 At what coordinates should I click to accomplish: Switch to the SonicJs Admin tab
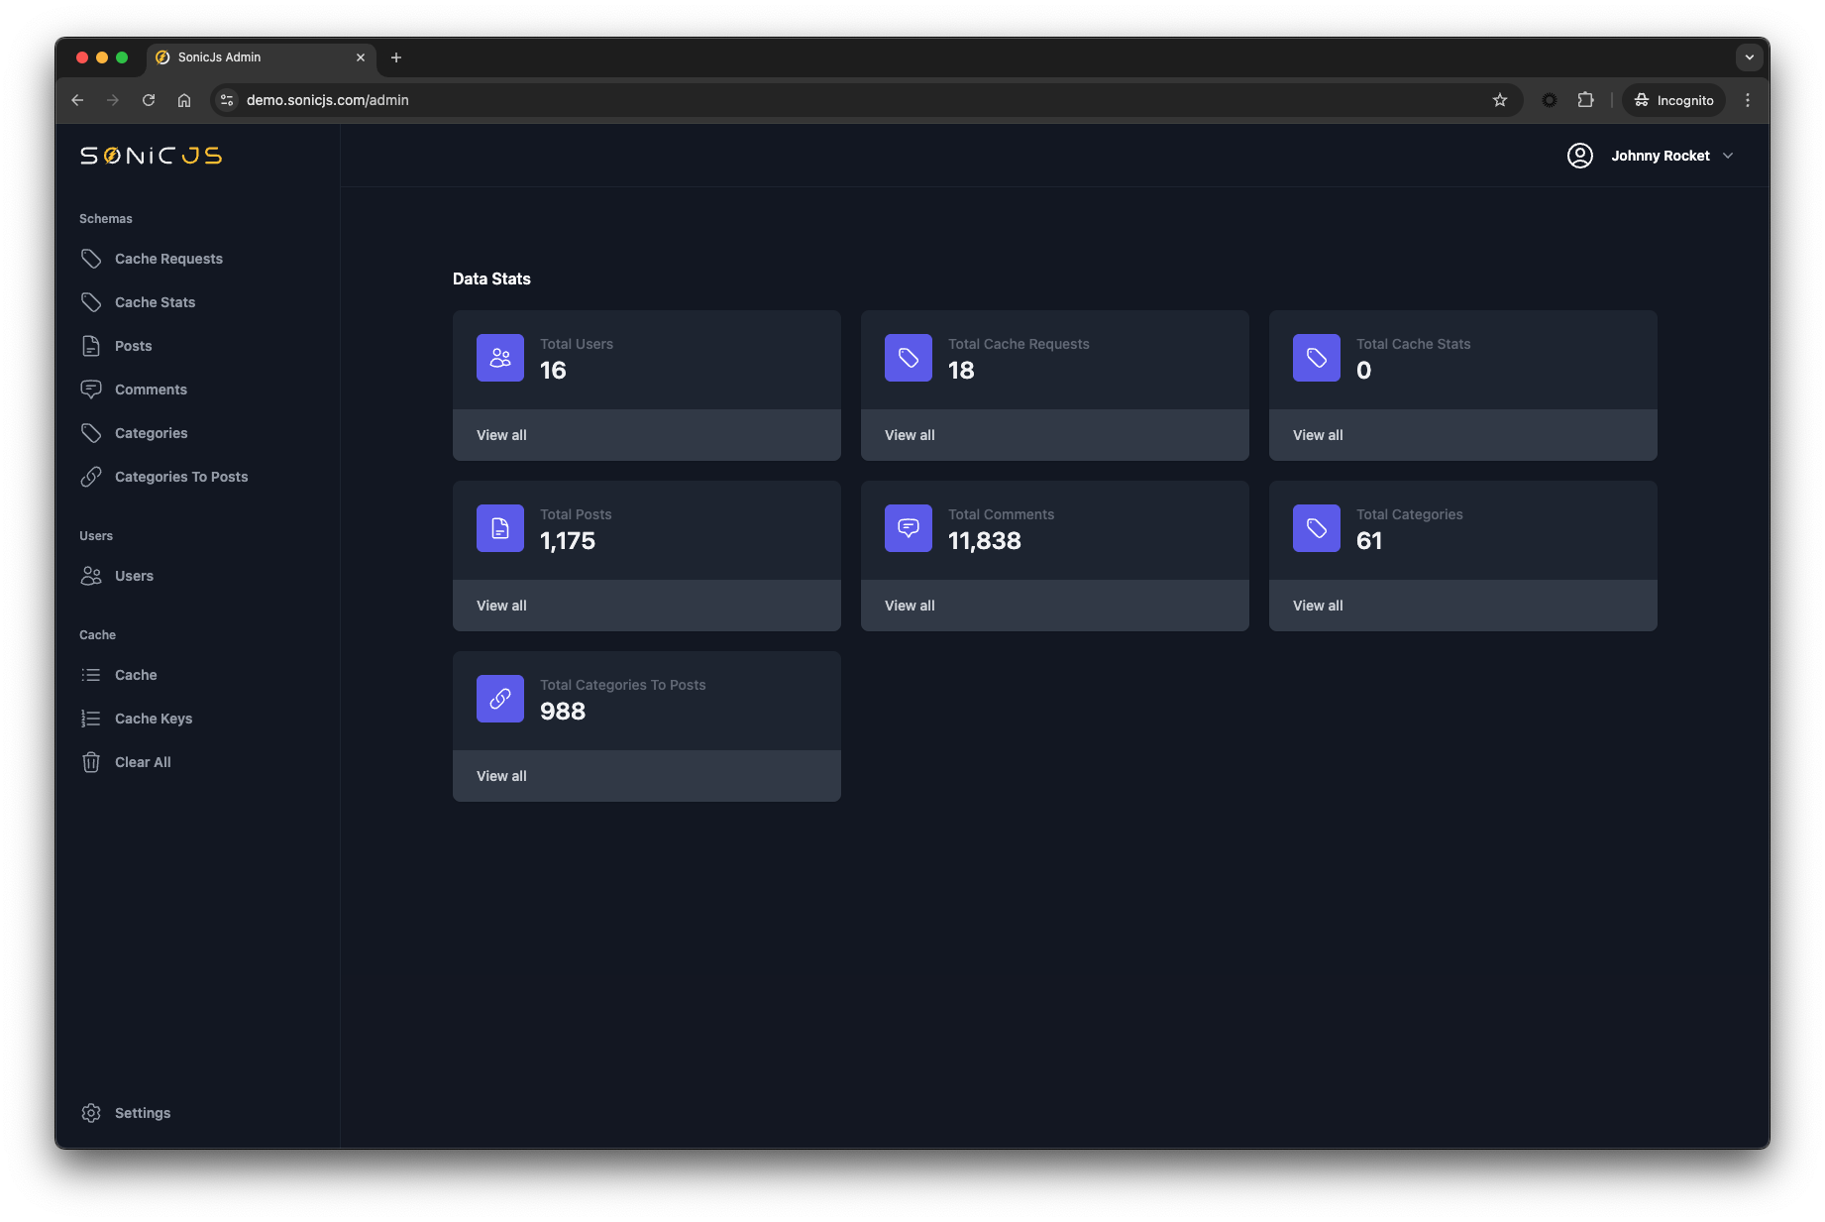pyautogui.click(x=248, y=57)
